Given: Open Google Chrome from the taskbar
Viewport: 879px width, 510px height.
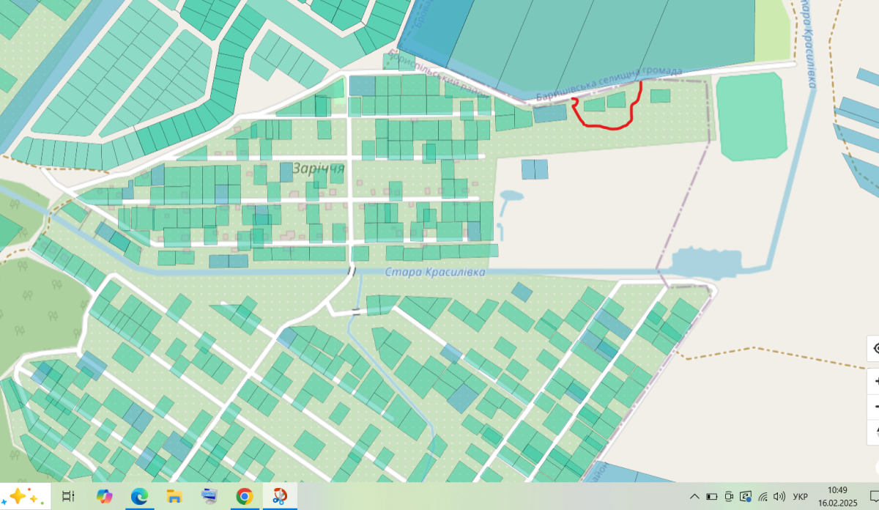Looking at the screenshot, I should point(245,496).
